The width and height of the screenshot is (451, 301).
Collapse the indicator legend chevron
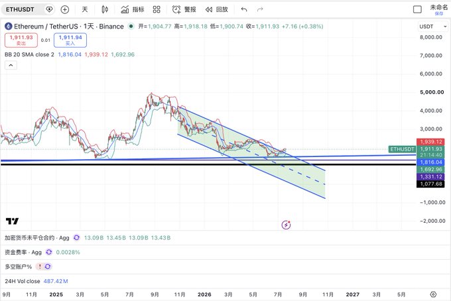(x=11, y=65)
